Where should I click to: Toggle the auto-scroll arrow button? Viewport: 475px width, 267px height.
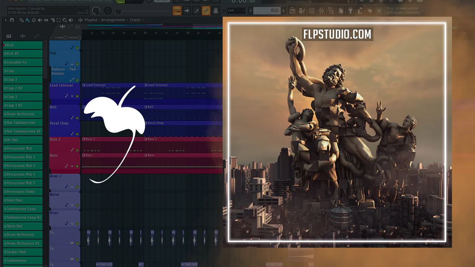187,11
